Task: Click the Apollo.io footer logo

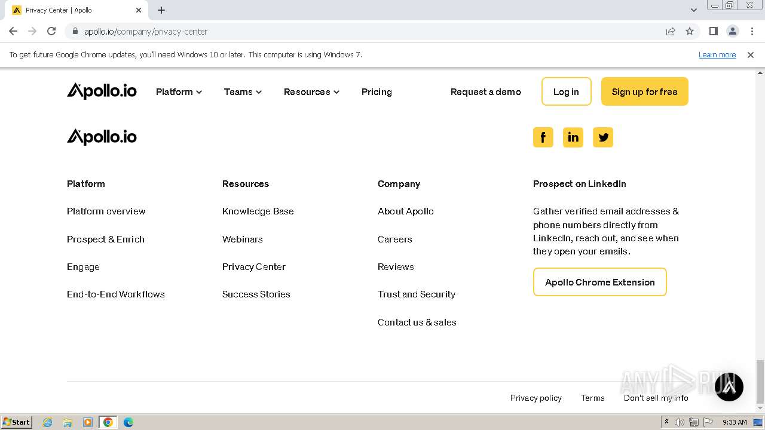Action: pos(102,137)
